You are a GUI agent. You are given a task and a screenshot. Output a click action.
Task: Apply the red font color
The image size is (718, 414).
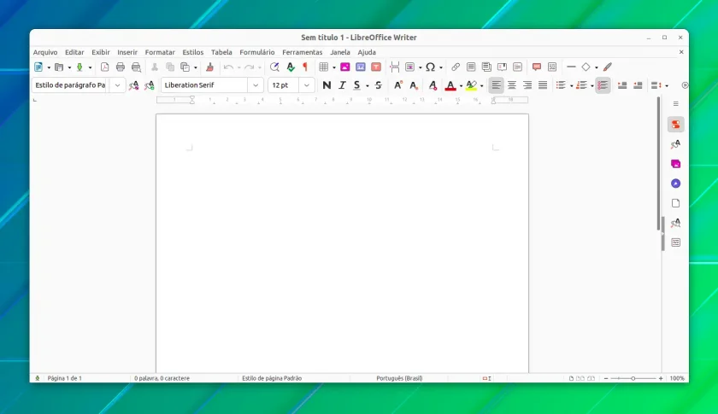[450, 85]
